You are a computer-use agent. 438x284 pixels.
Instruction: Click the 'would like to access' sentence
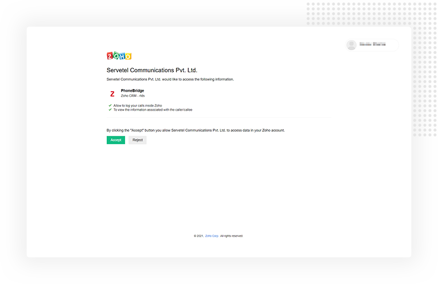(170, 79)
